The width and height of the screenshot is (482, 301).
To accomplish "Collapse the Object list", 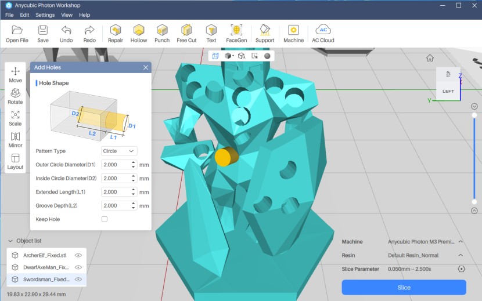I will click(x=10, y=241).
